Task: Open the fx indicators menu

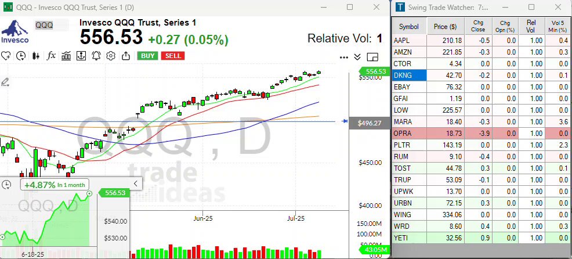Action: pos(51,56)
